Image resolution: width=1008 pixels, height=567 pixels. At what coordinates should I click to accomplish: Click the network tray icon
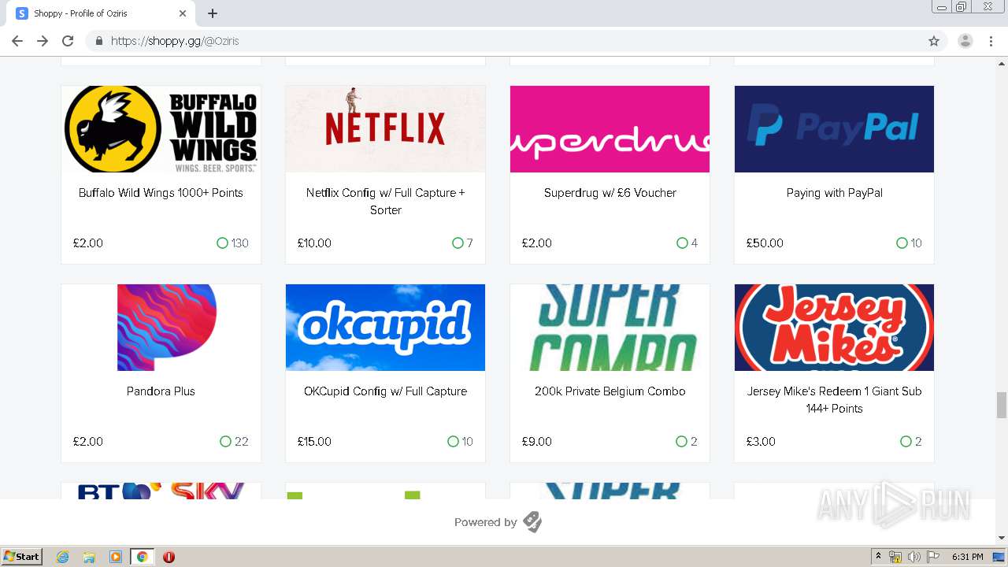point(895,557)
